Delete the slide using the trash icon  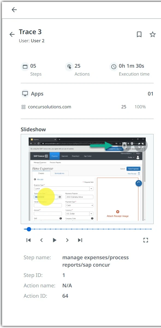click(x=124, y=145)
